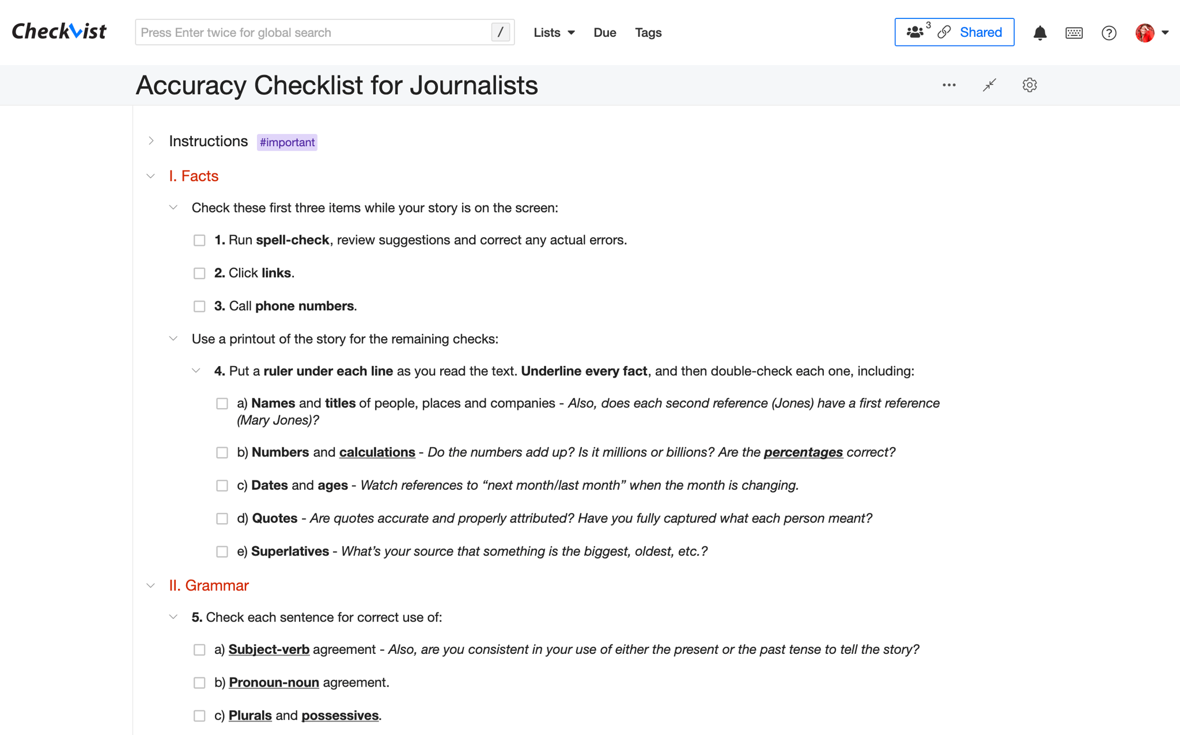The image size is (1180, 735).
Task: Open the Lists dropdown menu
Action: tap(554, 33)
